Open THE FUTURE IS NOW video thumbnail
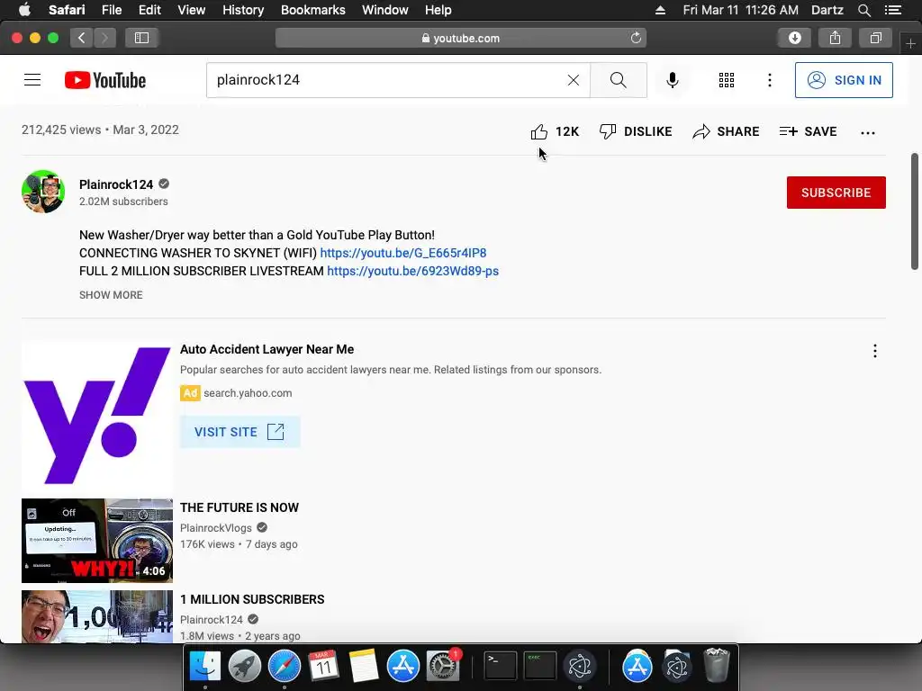The image size is (922, 691). coord(97,541)
